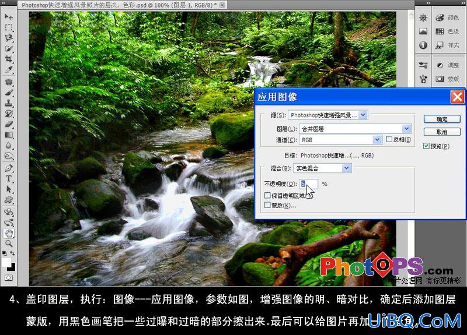This screenshot has width=467, height=335.
Task: Open the Brush presets panel icon
Action: tap(423, 65)
